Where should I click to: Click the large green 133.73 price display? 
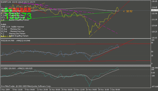18,16
